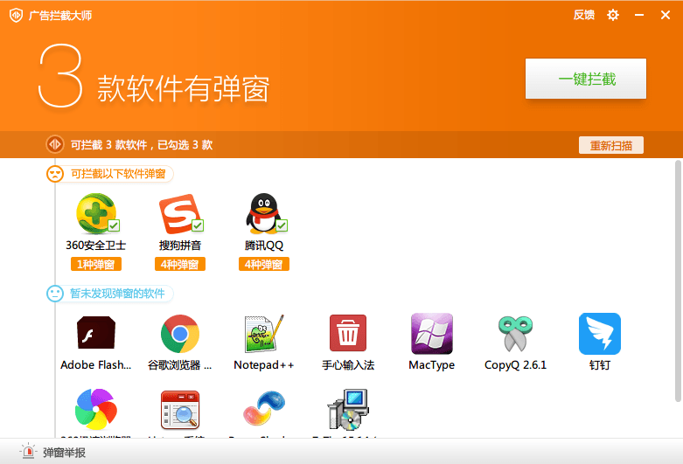Click the 一键拦截 button
683x464 pixels.
[x=585, y=80]
